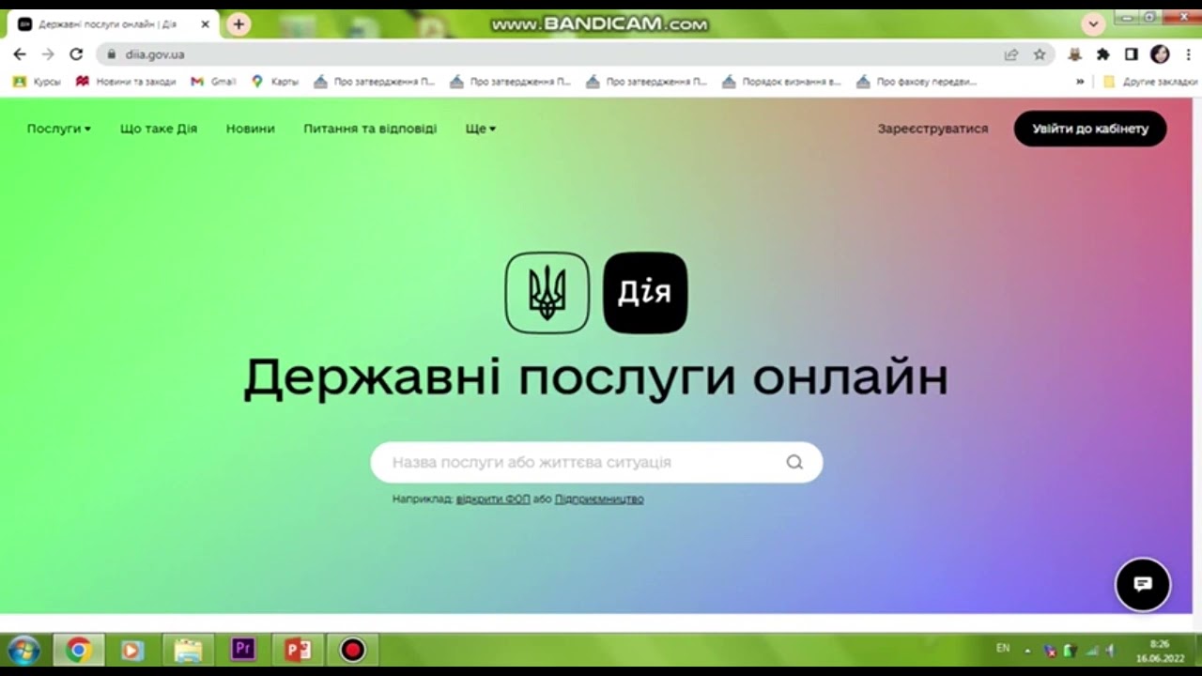Open the media player taskbar icon
This screenshot has height=676, width=1202.
[x=132, y=650]
